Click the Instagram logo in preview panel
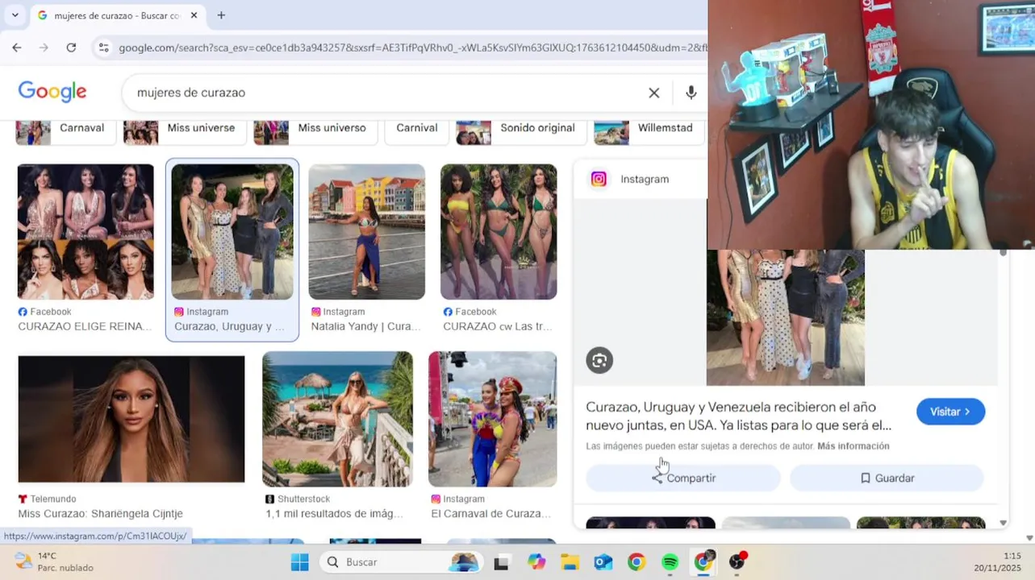The image size is (1035, 580). pyautogui.click(x=599, y=179)
